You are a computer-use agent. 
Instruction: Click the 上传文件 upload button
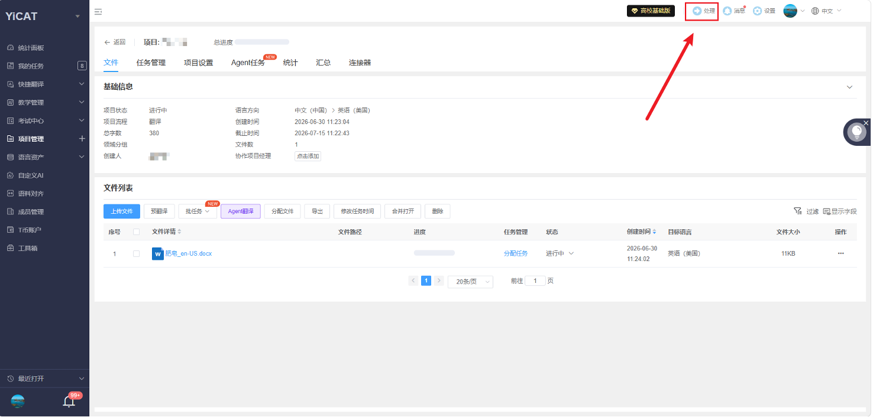122,211
